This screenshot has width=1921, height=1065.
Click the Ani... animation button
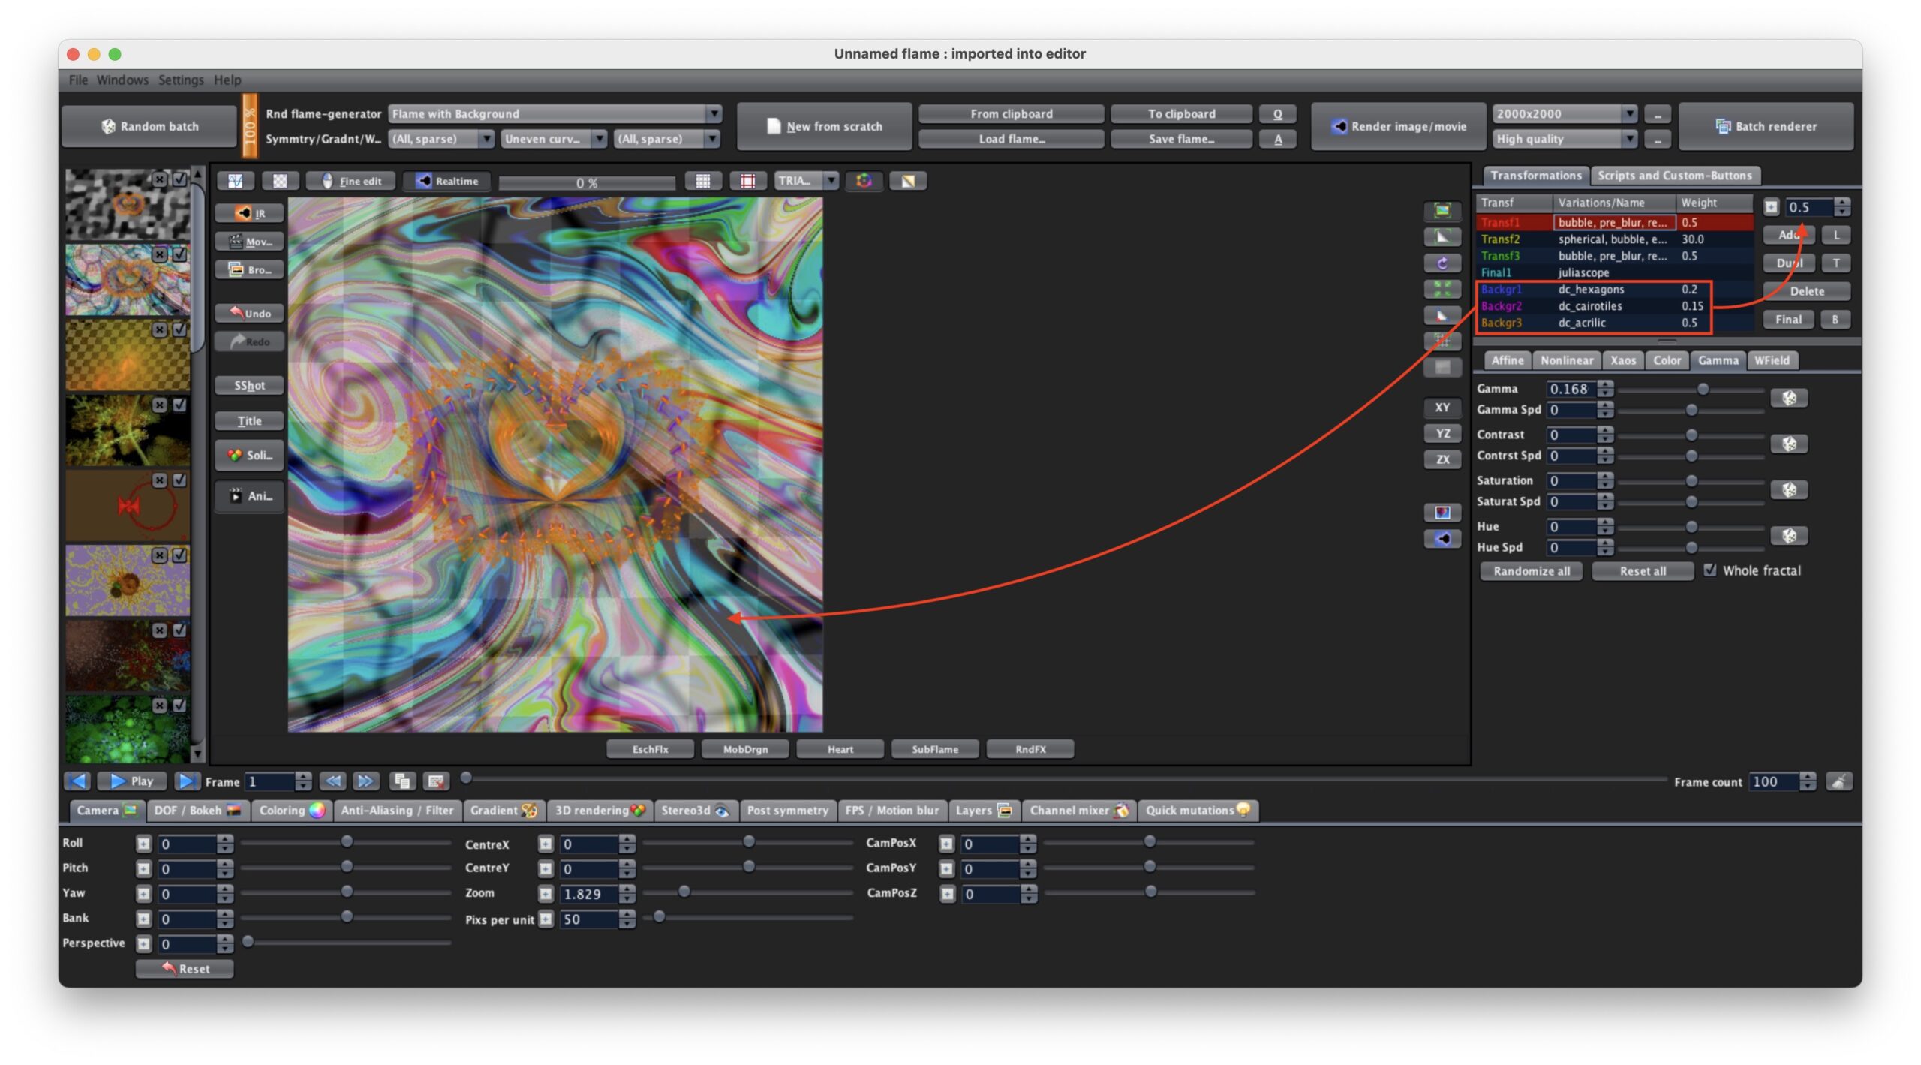click(250, 495)
